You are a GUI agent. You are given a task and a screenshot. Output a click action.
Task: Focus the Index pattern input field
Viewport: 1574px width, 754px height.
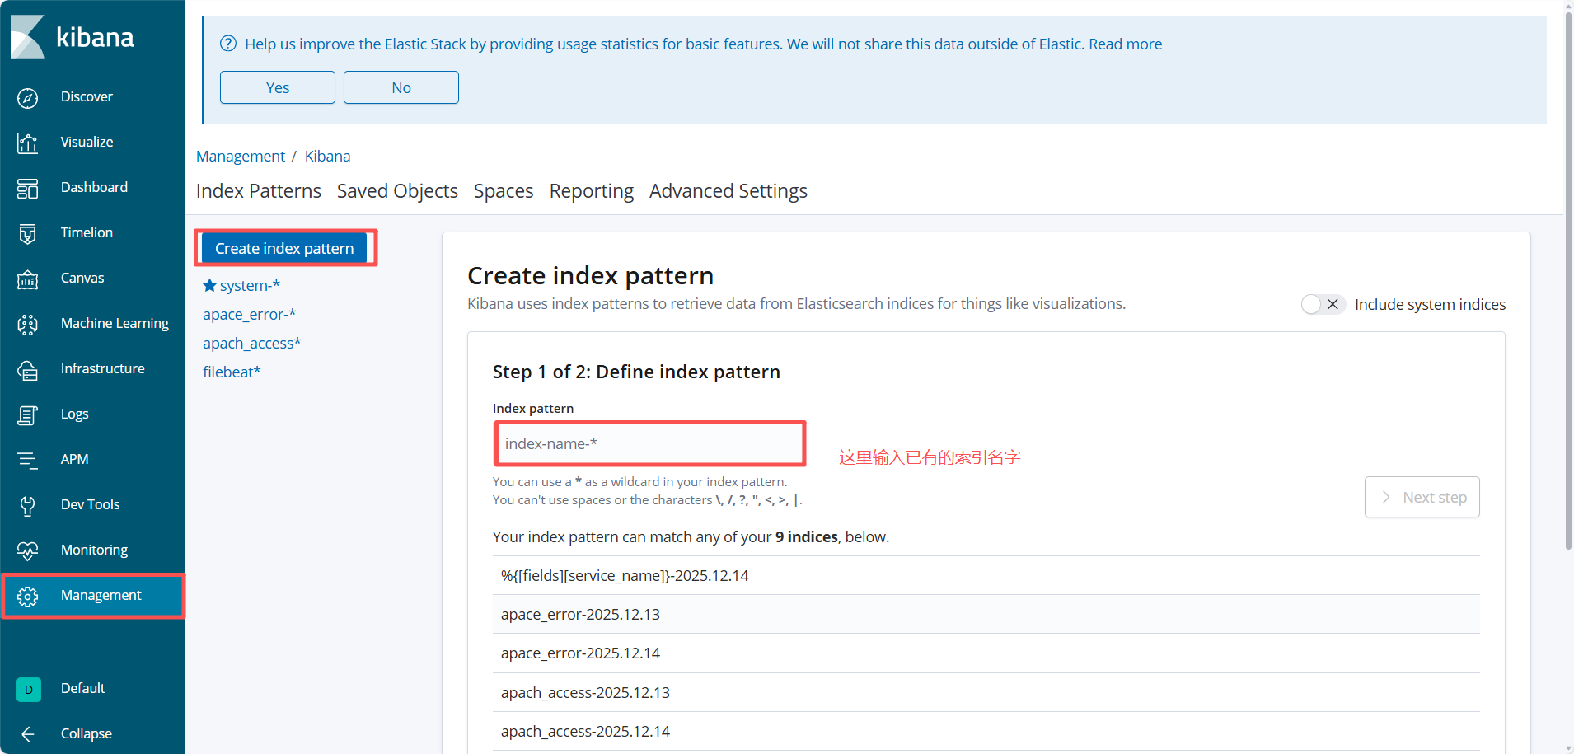point(650,443)
